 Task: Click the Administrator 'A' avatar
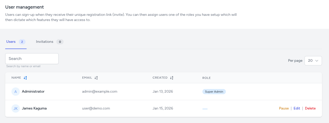tap(16, 92)
